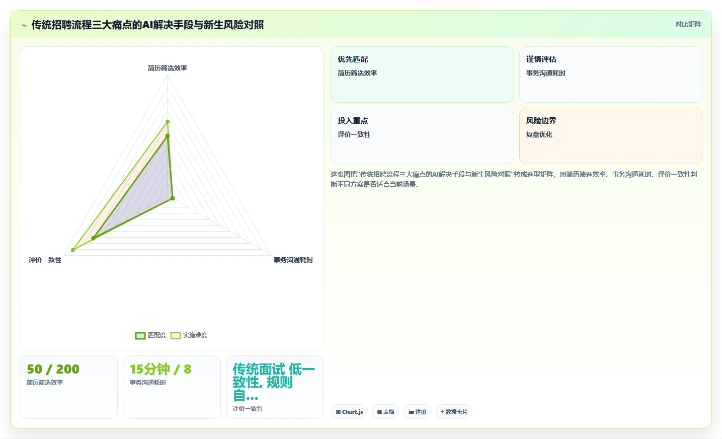Click the 实施难度 legend text

195,335
